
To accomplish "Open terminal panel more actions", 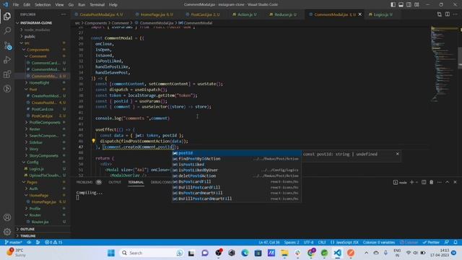I will click(x=440, y=182).
